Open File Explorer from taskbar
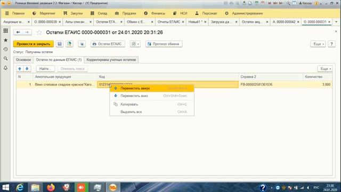The image size is (341, 192). (35, 187)
